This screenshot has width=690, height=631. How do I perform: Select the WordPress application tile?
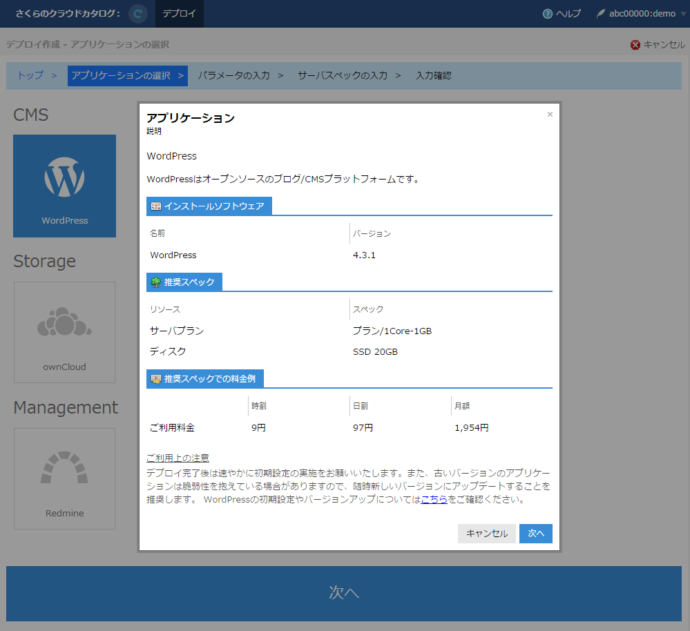point(65,186)
